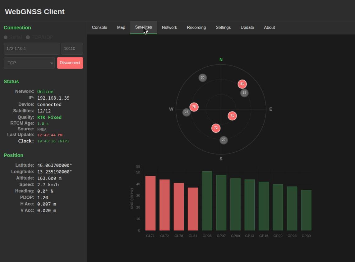Screen dimensions: 355x262
Task: Click the GP23 SNR bar
Action: [292, 208]
